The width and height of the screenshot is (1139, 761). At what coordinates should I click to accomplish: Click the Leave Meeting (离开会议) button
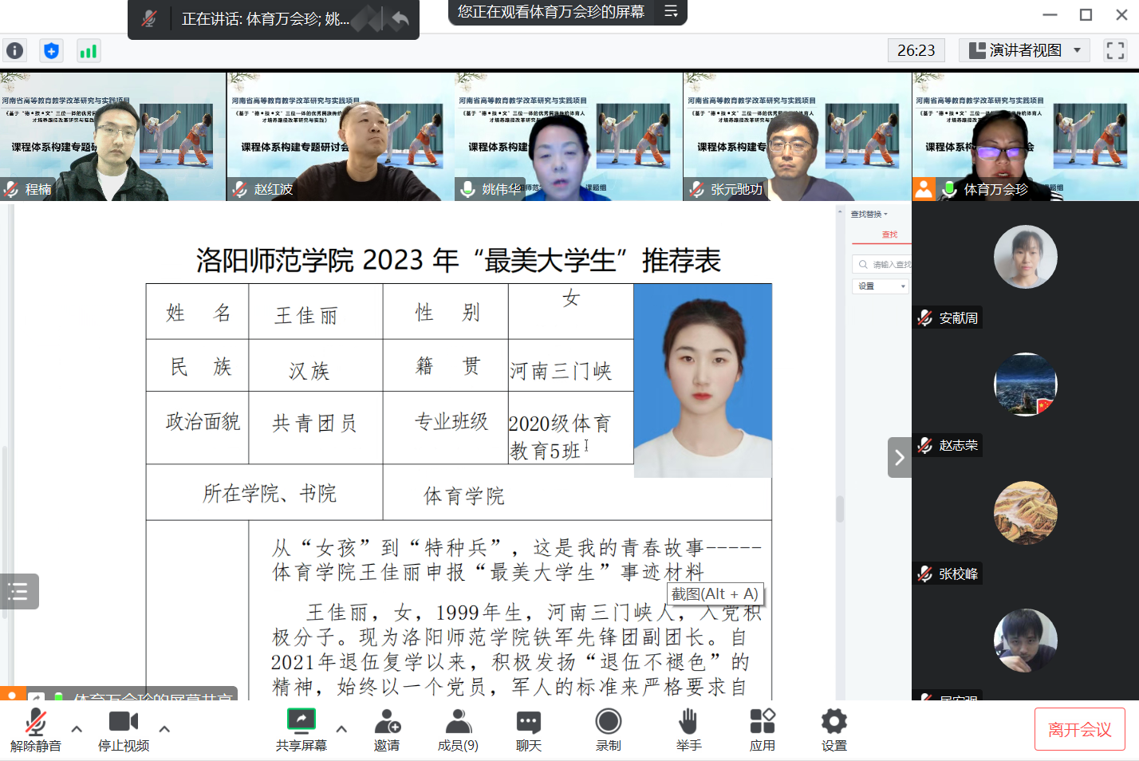tap(1079, 729)
